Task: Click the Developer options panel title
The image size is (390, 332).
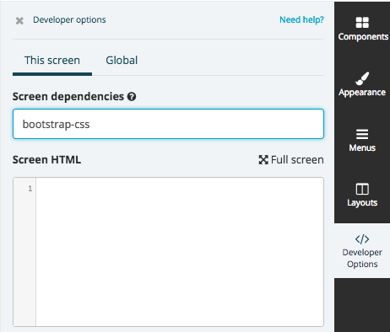Action: click(x=69, y=19)
